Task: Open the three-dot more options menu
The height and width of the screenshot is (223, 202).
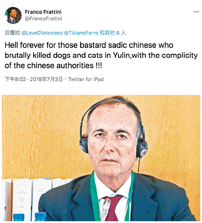Action: [x=196, y=12]
